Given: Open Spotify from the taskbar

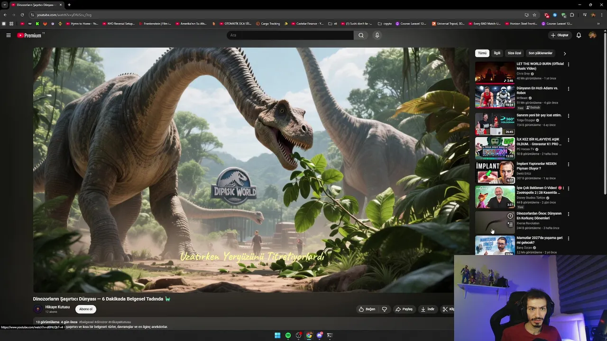Looking at the screenshot, I should point(288,335).
